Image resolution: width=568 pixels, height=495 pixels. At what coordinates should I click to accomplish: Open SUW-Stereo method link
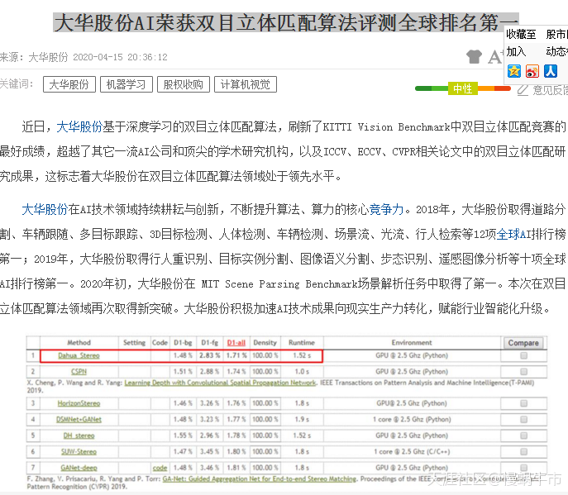coord(79,451)
